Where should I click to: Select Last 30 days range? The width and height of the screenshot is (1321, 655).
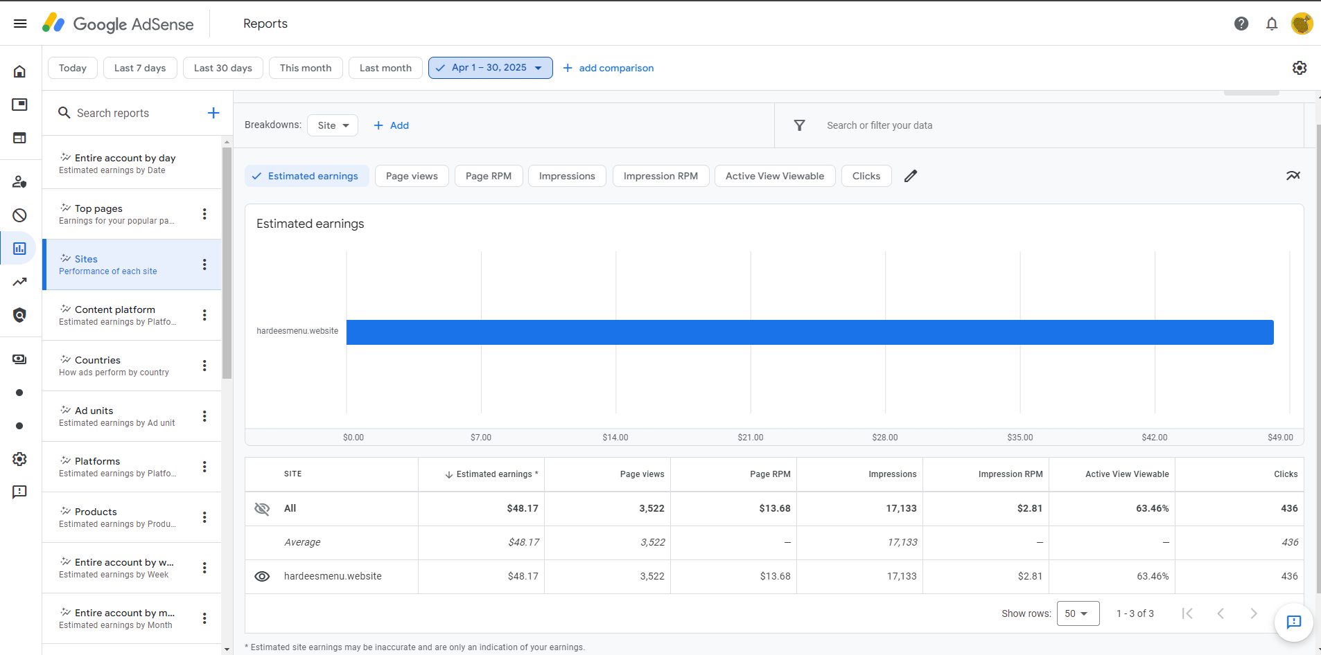tap(223, 68)
